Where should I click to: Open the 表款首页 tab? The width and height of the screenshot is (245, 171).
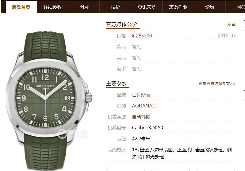tap(21, 7)
